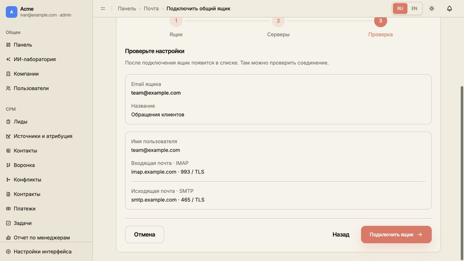Click the email value under Имя пользователя
The image size is (464, 261).
156,150
